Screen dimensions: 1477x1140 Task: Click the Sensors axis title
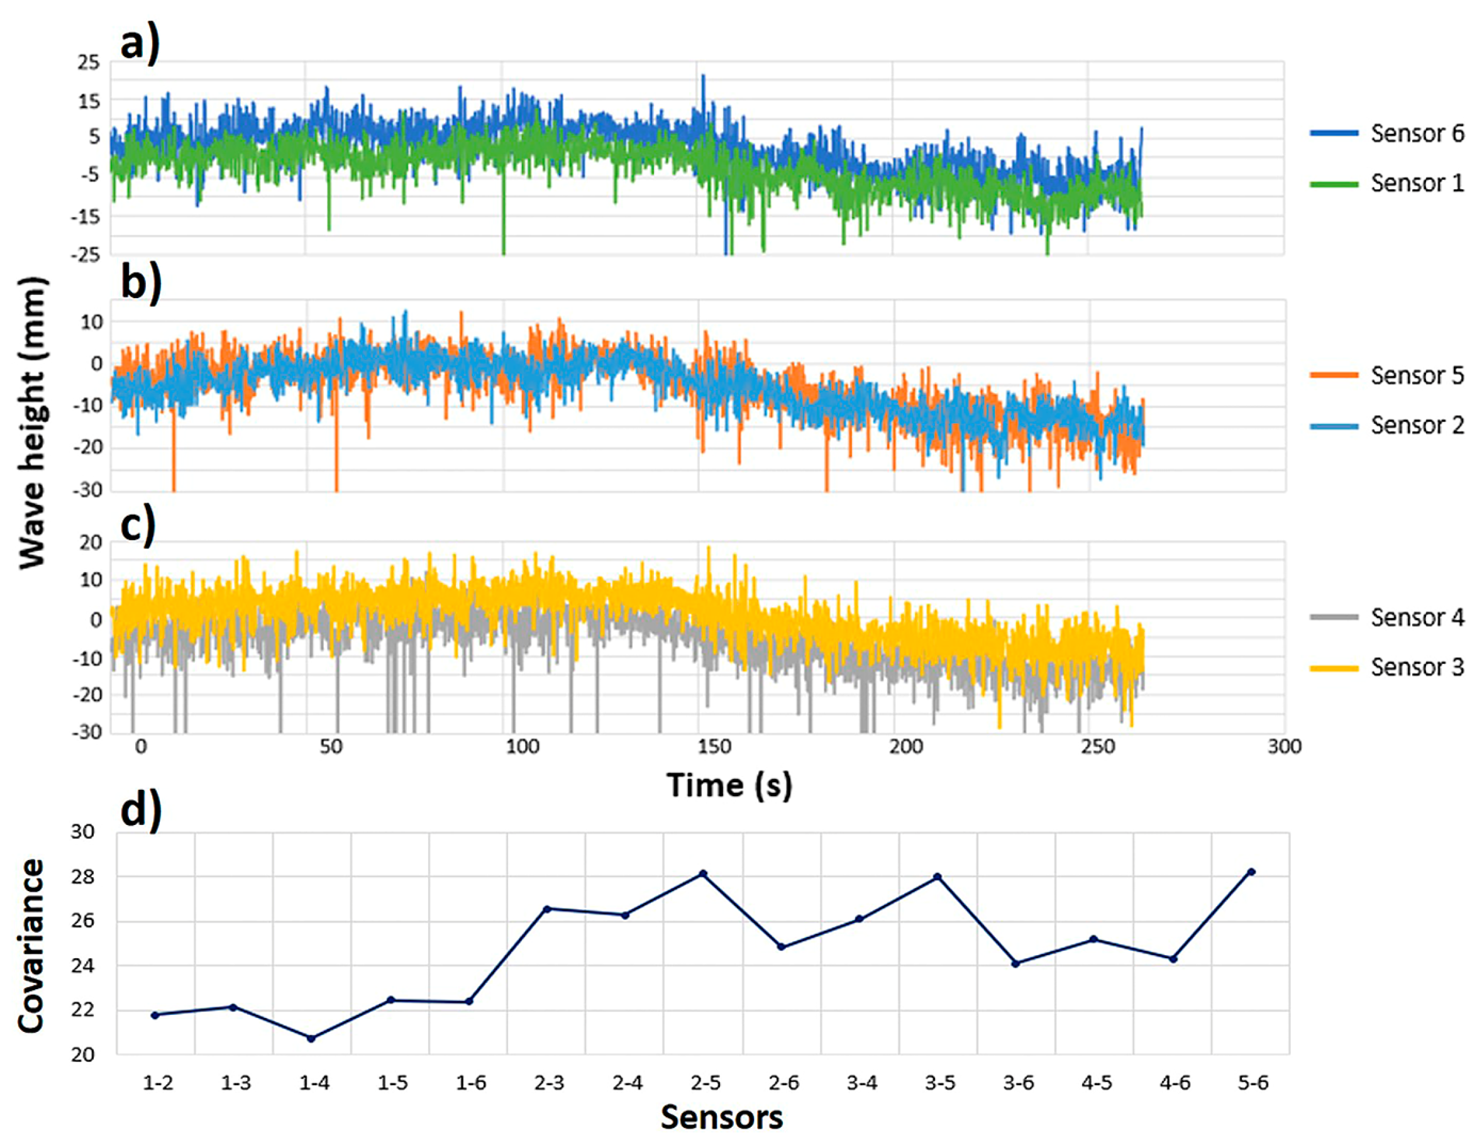click(722, 1117)
